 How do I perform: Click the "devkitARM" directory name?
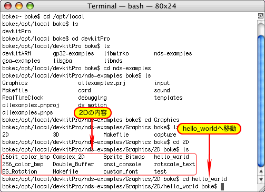[x=16, y=53]
